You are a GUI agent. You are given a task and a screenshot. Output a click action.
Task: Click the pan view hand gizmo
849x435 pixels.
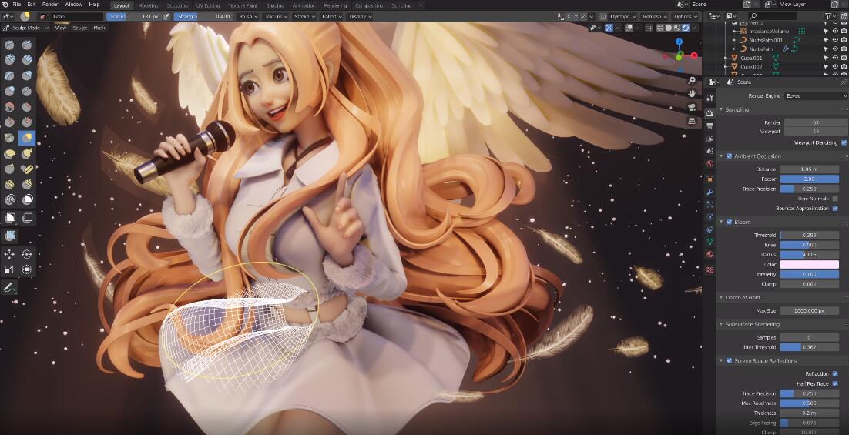tap(691, 94)
